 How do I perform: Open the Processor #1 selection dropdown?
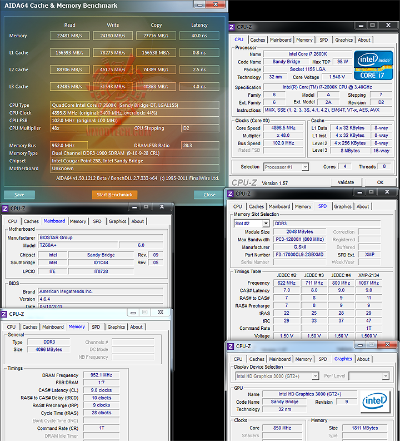pyautogui.click(x=305, y=167)
